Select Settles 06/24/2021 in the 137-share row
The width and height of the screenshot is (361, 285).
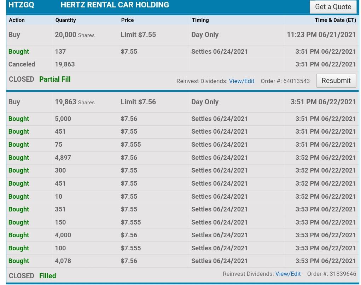(x=220, y=52)
